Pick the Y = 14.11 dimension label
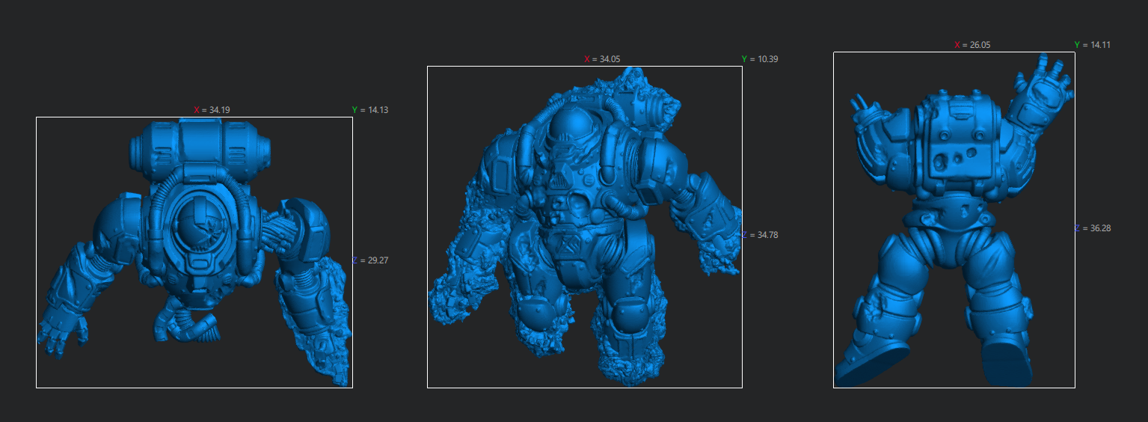Image resolution: width=1148 pixels, height=422 pixels. click(x=1093, y=45)
